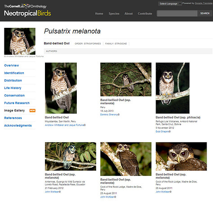Open the Future Research section link

pyautogui.click(x=17, y=103)
